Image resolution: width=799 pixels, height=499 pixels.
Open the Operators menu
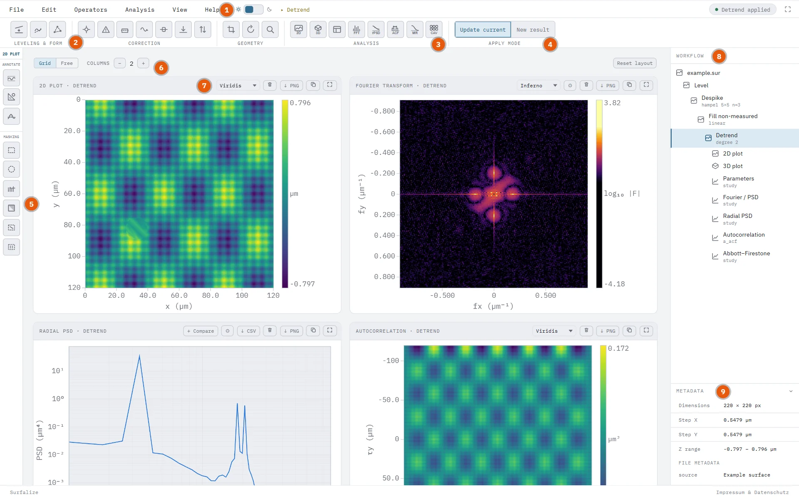click(x=91, y=10)
